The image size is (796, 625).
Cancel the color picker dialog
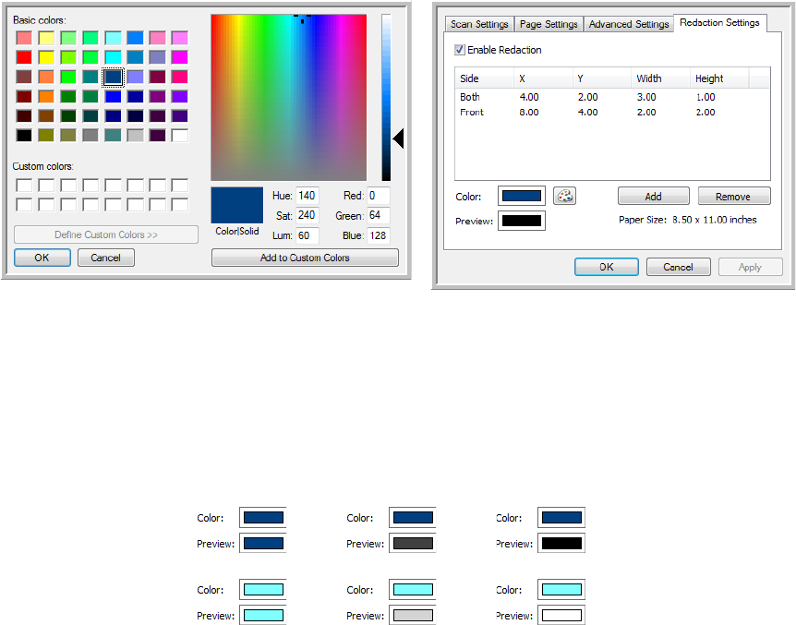(x=106, y=258)
